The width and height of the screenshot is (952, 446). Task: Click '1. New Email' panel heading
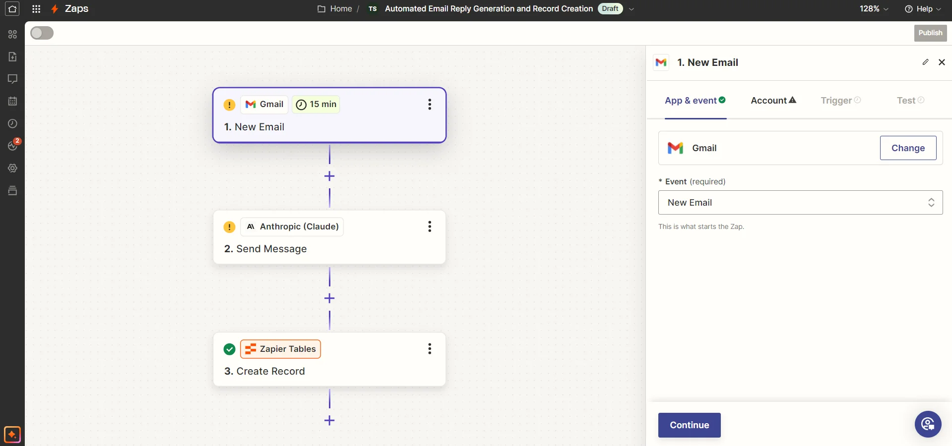[707, 62]
